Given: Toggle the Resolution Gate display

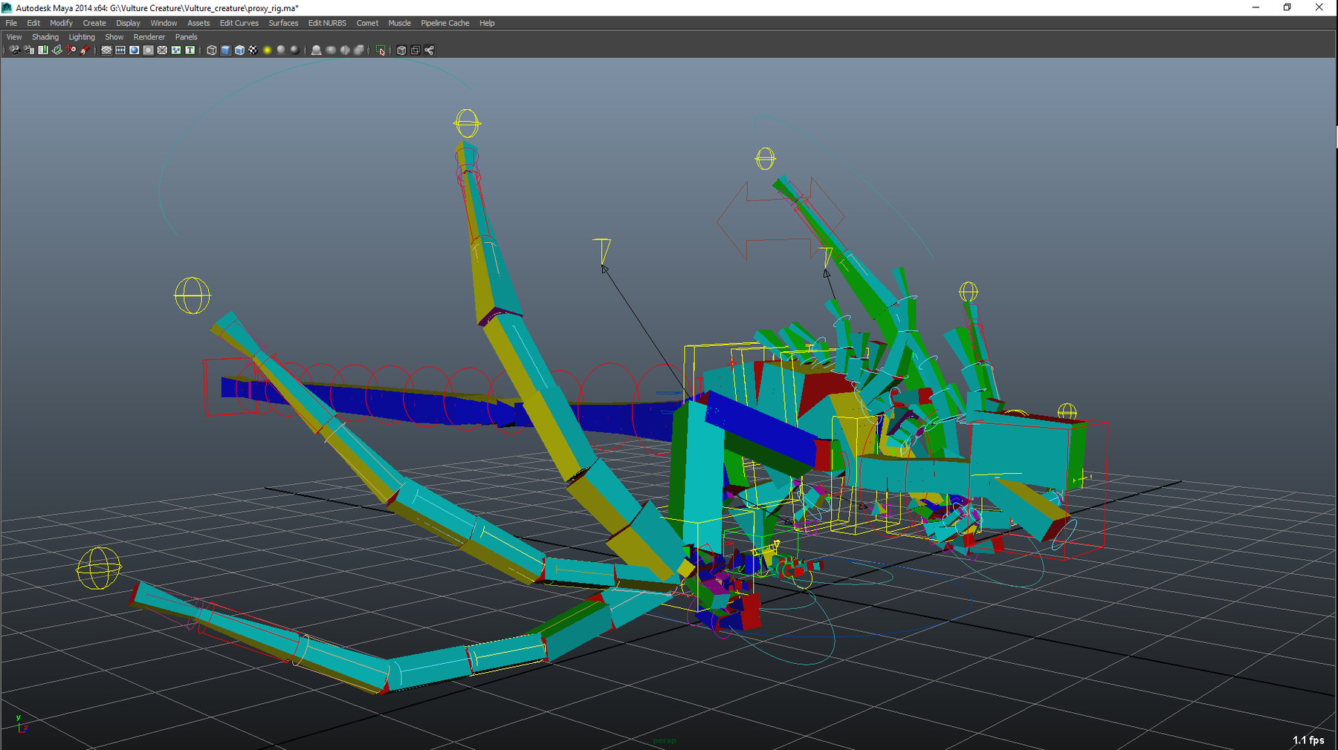Looking at the screenshot, I should (x=135, y=50).
